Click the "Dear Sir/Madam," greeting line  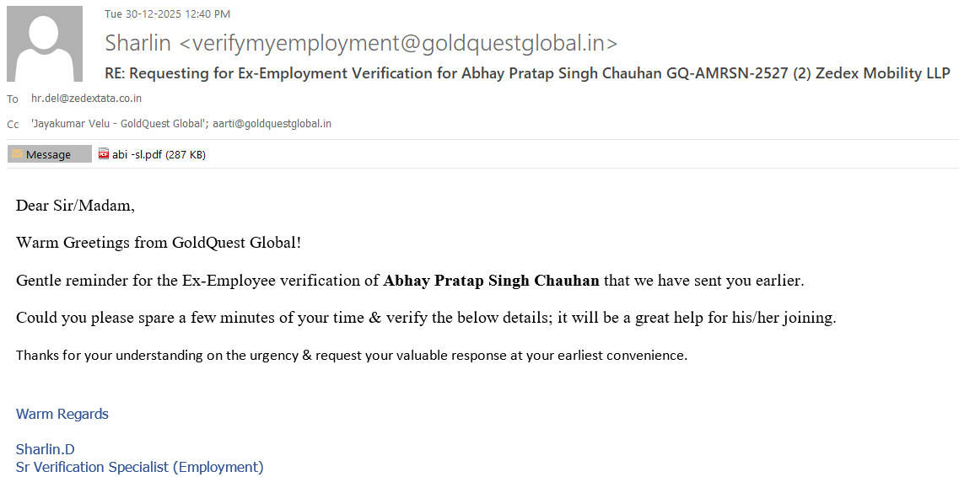click(75, 206)
